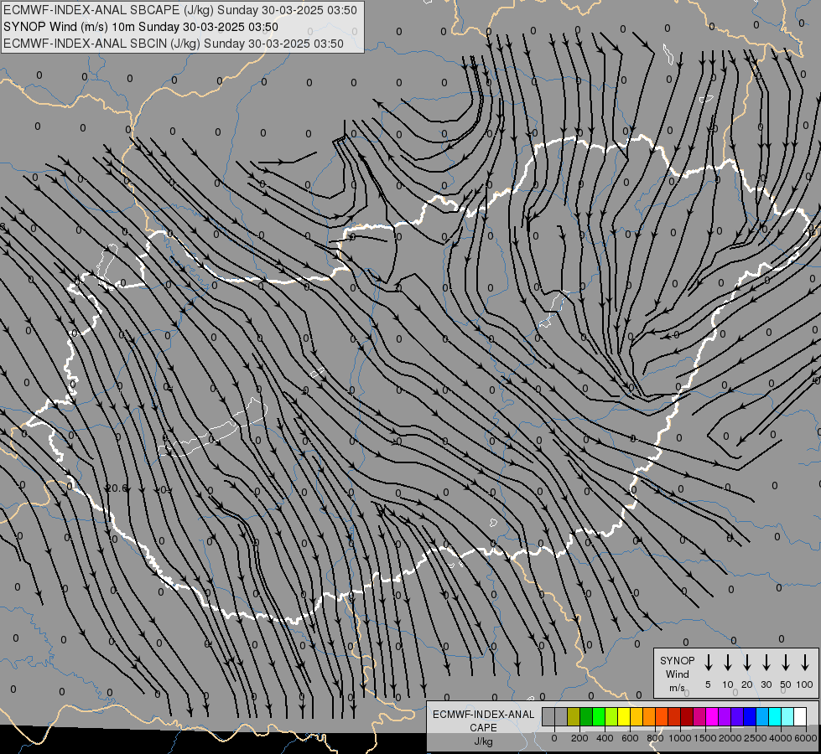This screenshot has height=754, width=821.
Task: Select the bright green CAPE legend swatch
Action: coord(599,716)
